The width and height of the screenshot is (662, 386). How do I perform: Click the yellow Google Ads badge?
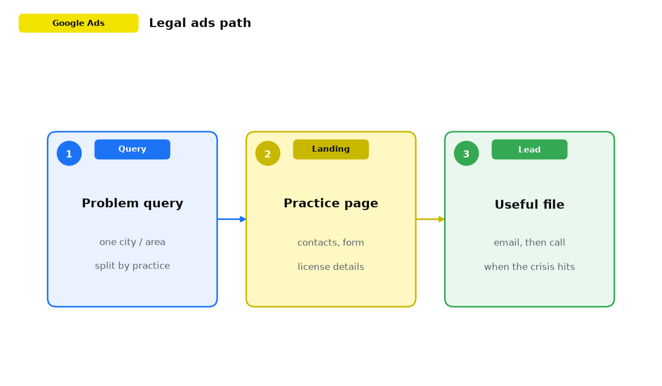coord(78,23)
